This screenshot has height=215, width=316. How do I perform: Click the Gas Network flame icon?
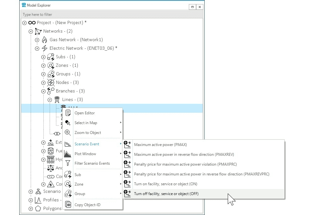click(44, 40)
